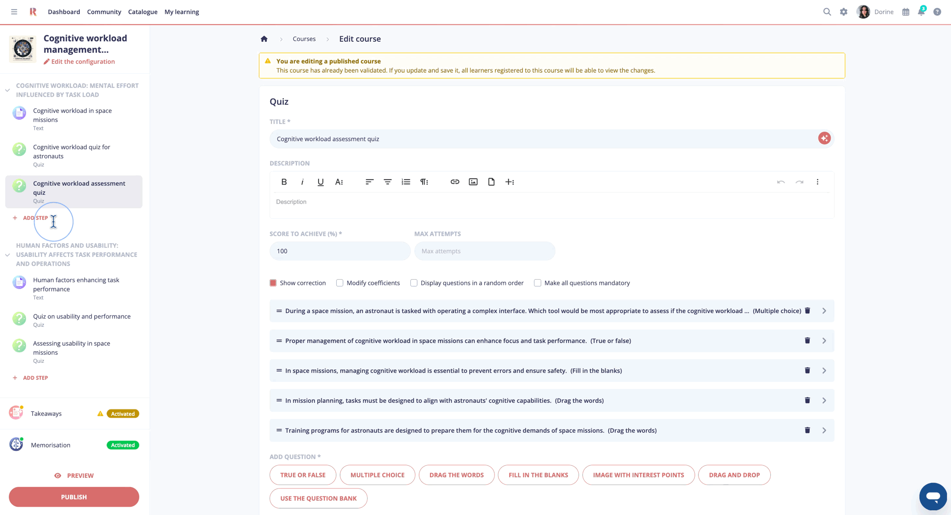Go to My learning
Viewport: 951px width, 515px height.
(182, 12)
